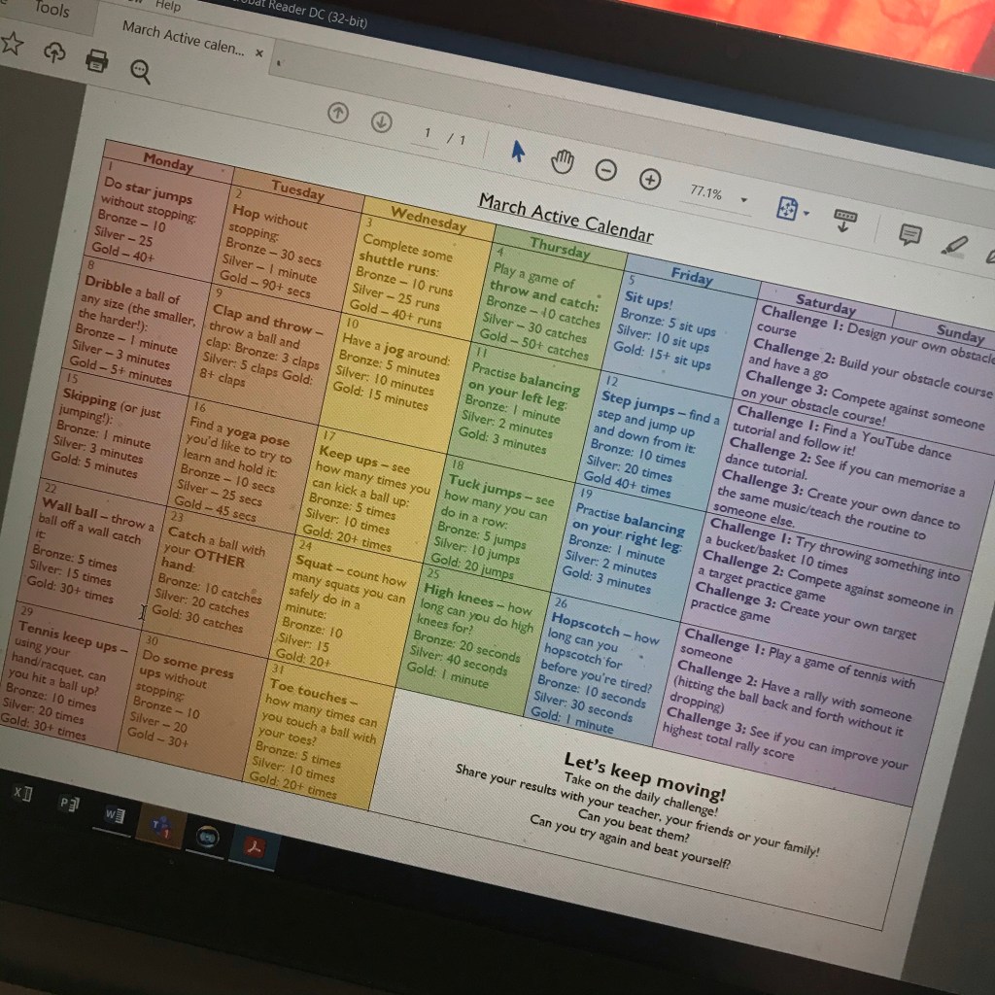Close the March Active calendar tab
The image size is (995, 995).
[258, 52]
